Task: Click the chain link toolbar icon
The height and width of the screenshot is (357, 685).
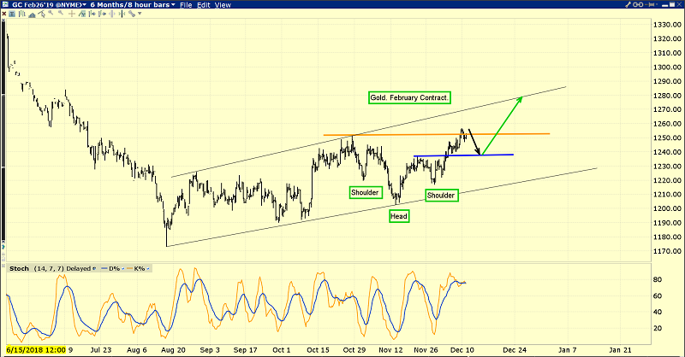Action: coord(132,14)
